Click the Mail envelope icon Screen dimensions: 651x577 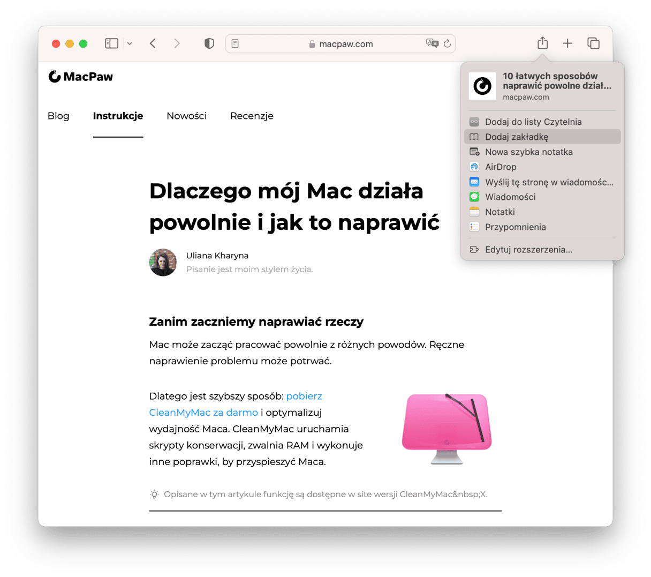pos(474,182)
